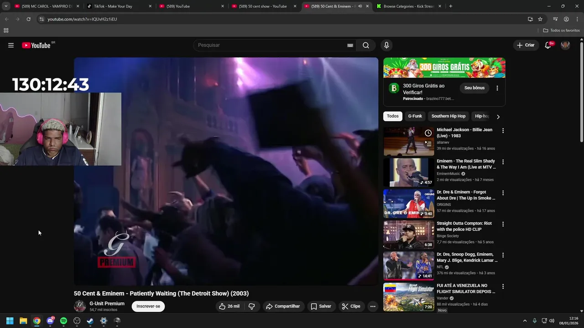Open Eminem Real Slim Shady thumbnail
584x328 pixels.
tap(409, 173)
